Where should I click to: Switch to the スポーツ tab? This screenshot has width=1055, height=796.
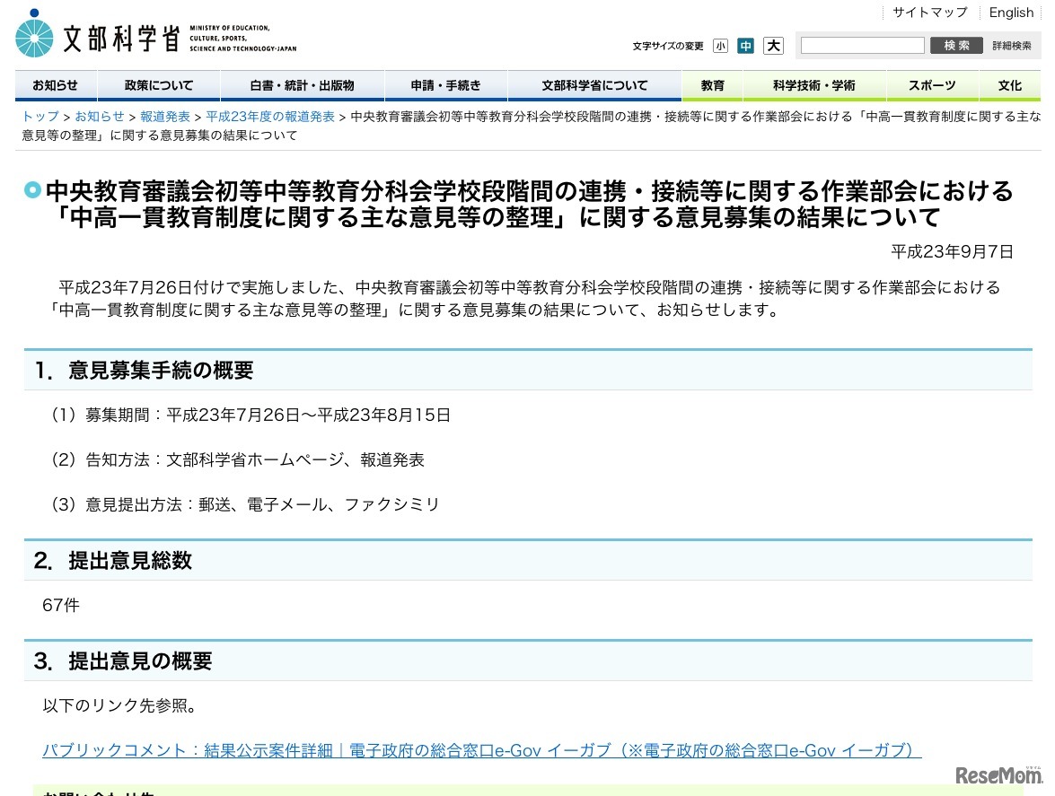[933, 85]
